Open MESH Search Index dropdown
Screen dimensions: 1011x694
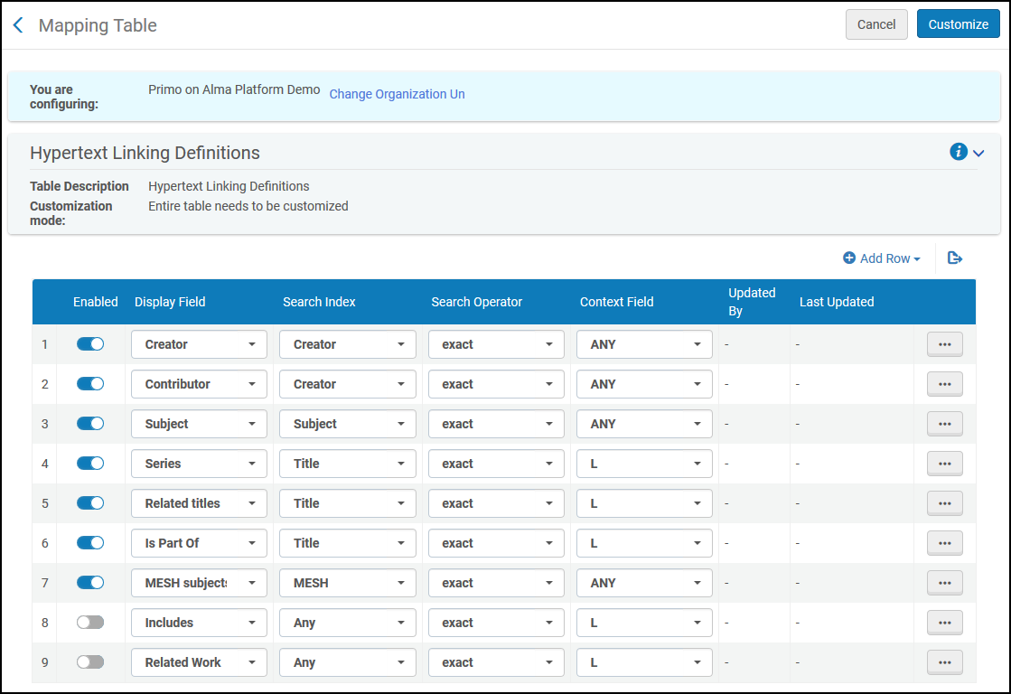[347, 583]
